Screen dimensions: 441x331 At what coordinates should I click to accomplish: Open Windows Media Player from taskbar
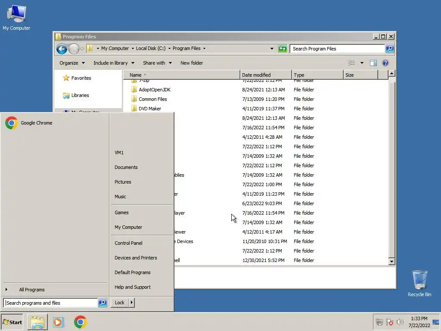59,322
